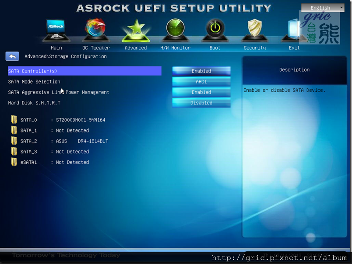352x264 pixels.
Task: Open the Main section monitor icon
Action: [56, 31]
